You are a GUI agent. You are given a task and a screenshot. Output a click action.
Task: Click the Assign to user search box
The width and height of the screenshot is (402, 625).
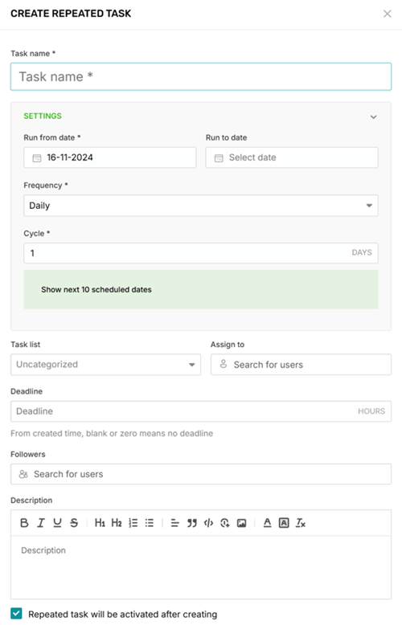coord(301,365)
